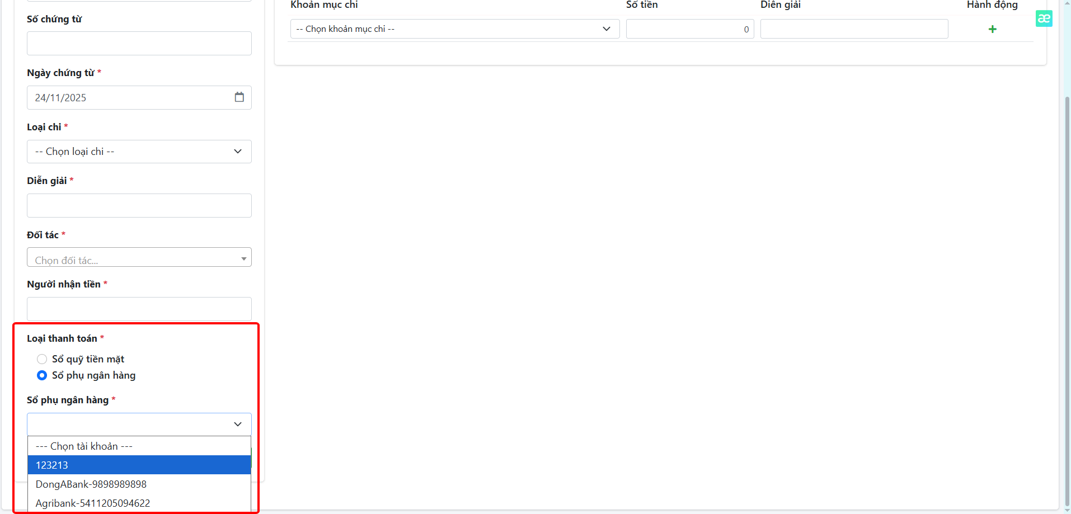Click the Số tiền amount field
Viewport: 1071px width, 514px height.
(x=689, y=29)
